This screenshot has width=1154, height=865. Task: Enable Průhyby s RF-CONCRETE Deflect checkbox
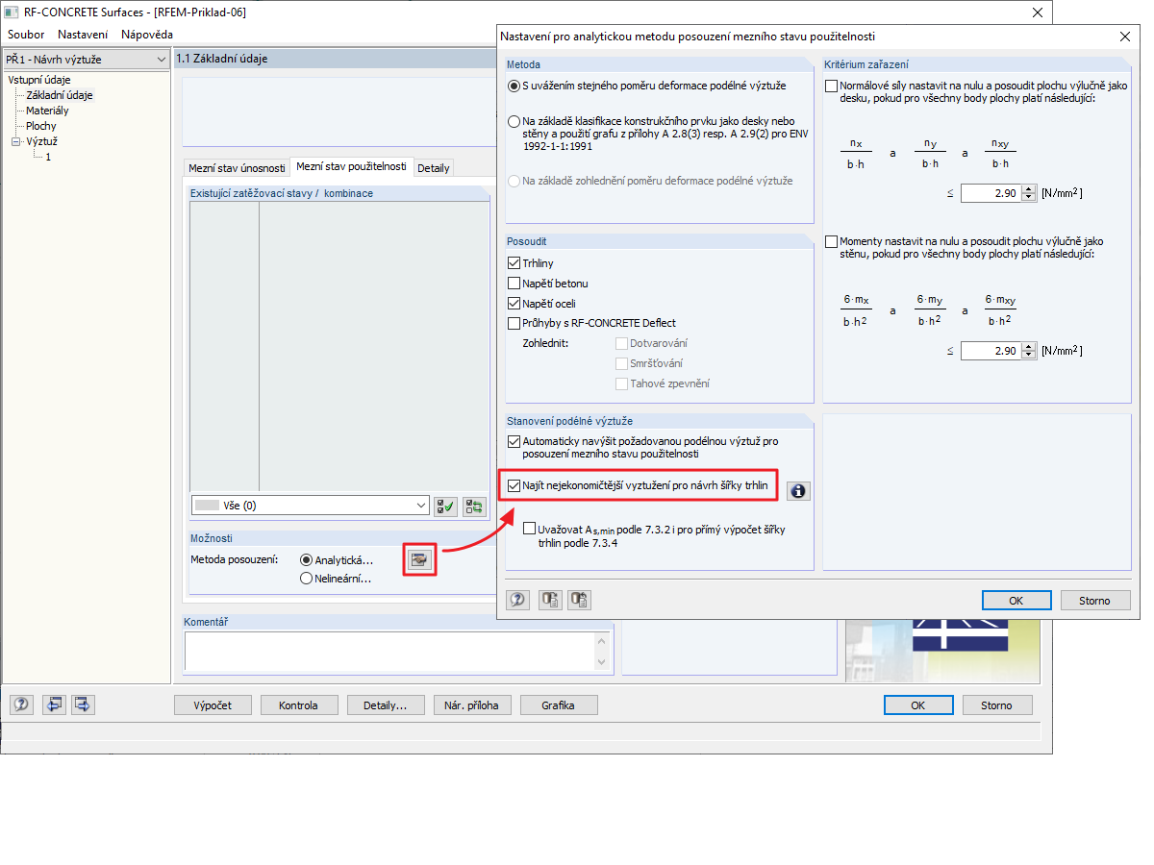[x=514, y=323]
